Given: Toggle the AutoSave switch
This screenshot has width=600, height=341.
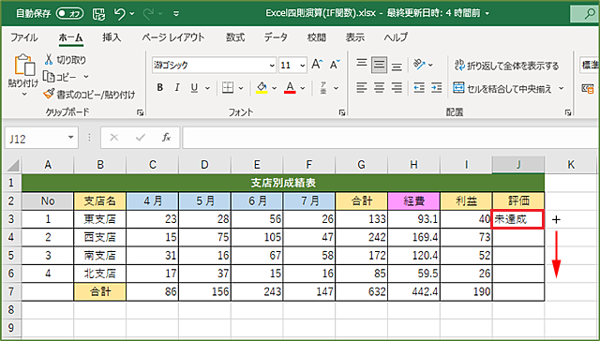Looking at the screenshot, I should pyautogui.click(x=69, y=14).
